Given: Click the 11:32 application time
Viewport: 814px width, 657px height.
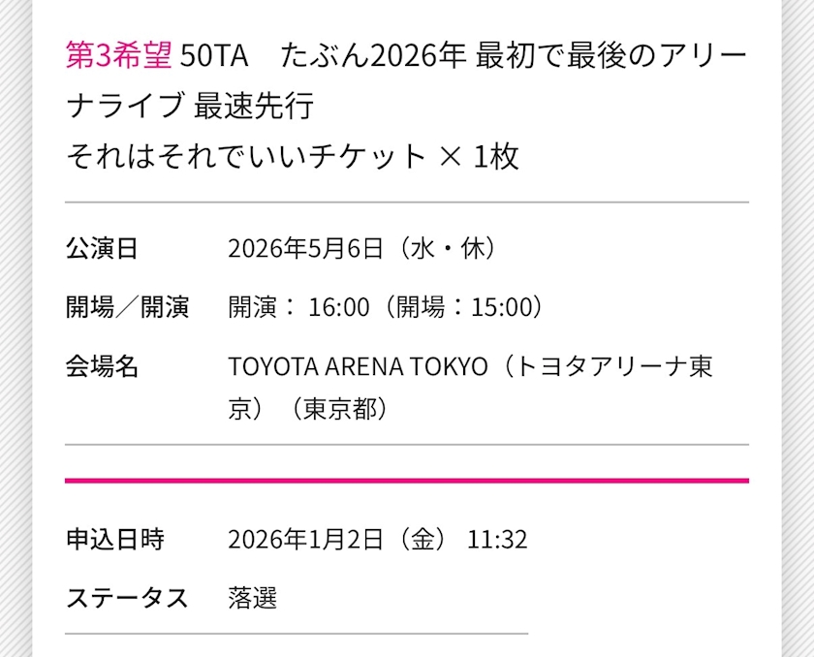Looking at the screenshot, I should pyautogui.click(x=497, y=539).
